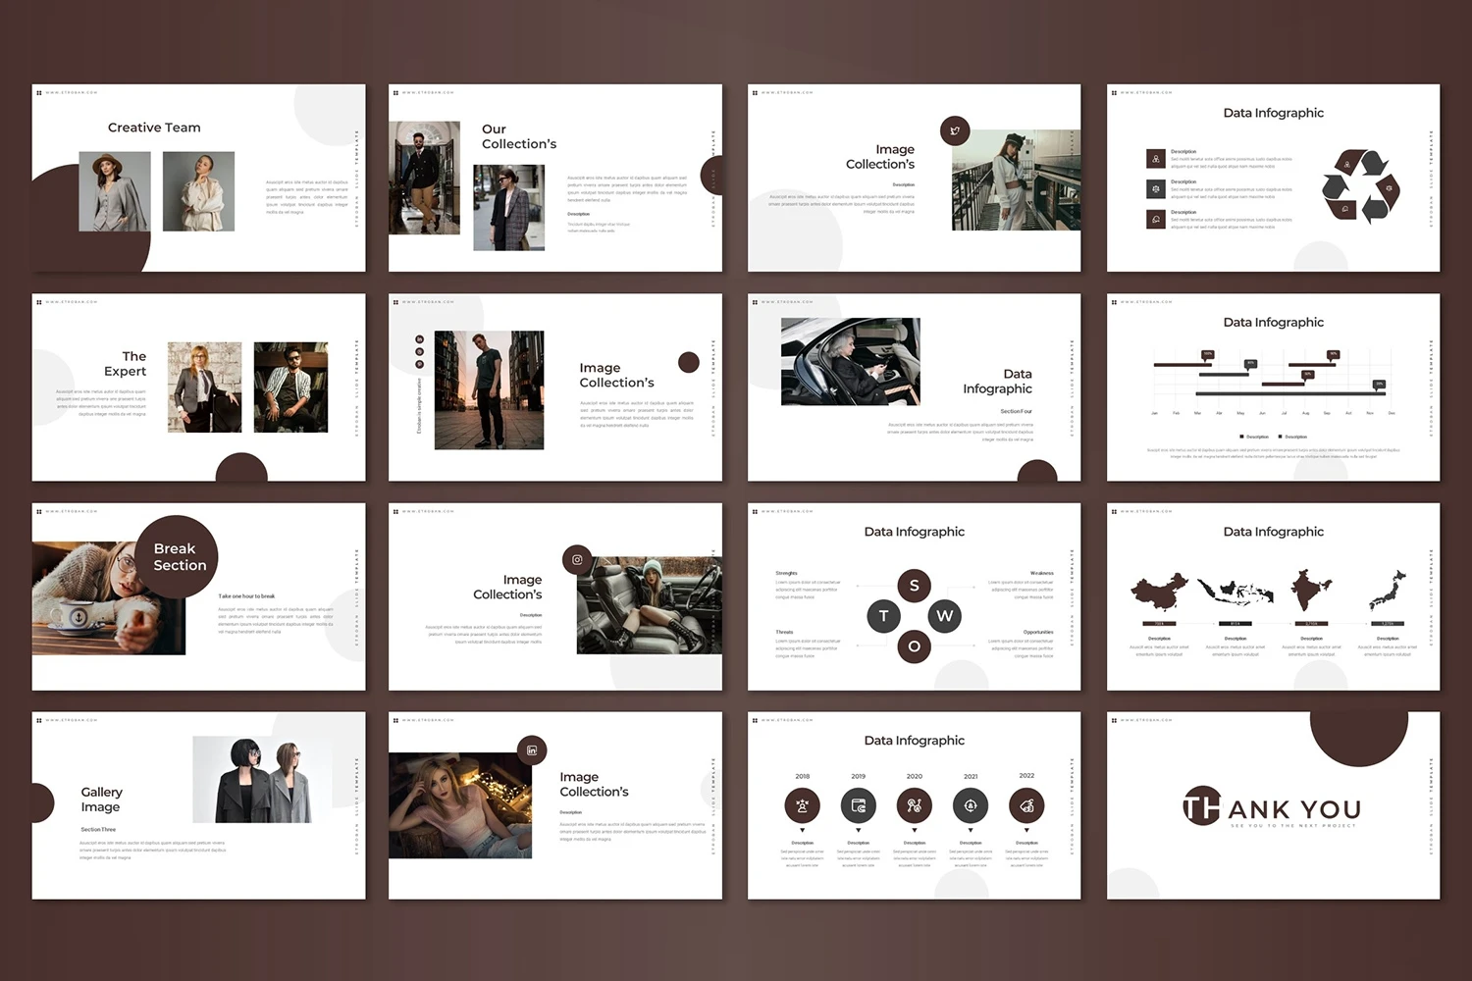Click the 2018 timeline circle icon
The width and height of the screenshot is (1472, 981).
(x=803, y=806)
